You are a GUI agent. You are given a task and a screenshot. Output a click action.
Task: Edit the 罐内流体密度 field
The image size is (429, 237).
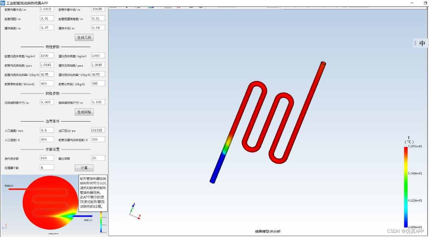click(x=98, y=56)
